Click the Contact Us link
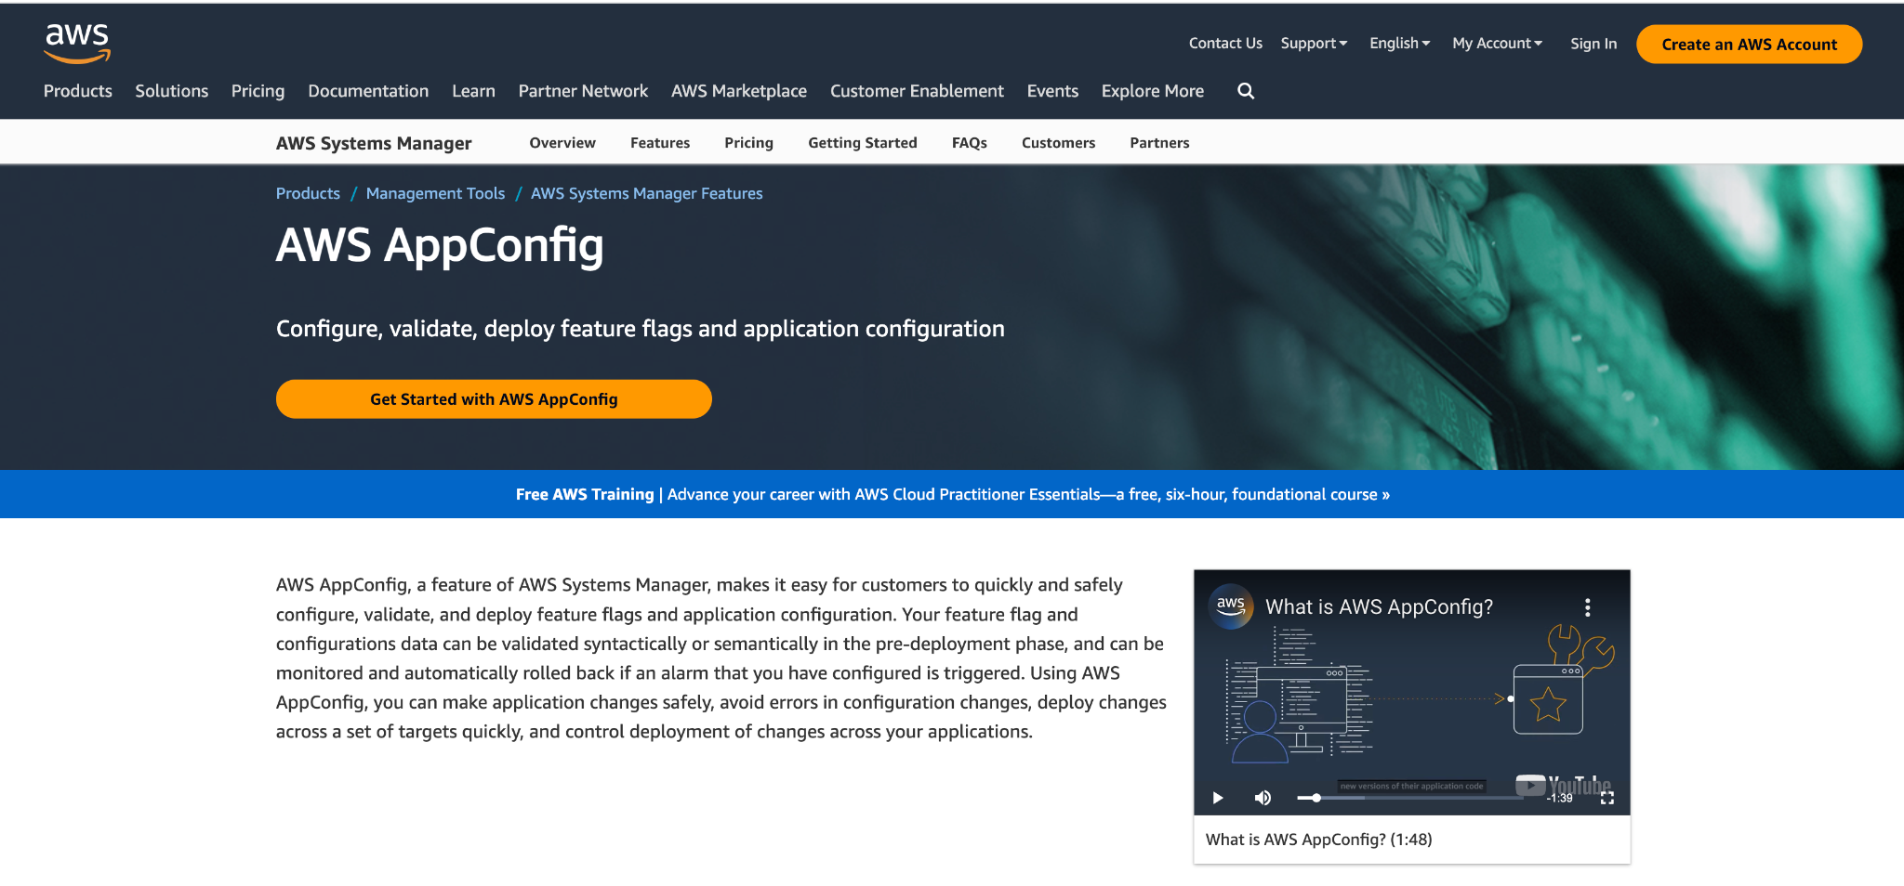The height and width of the screenshot is (886, 1904). 1225,44
